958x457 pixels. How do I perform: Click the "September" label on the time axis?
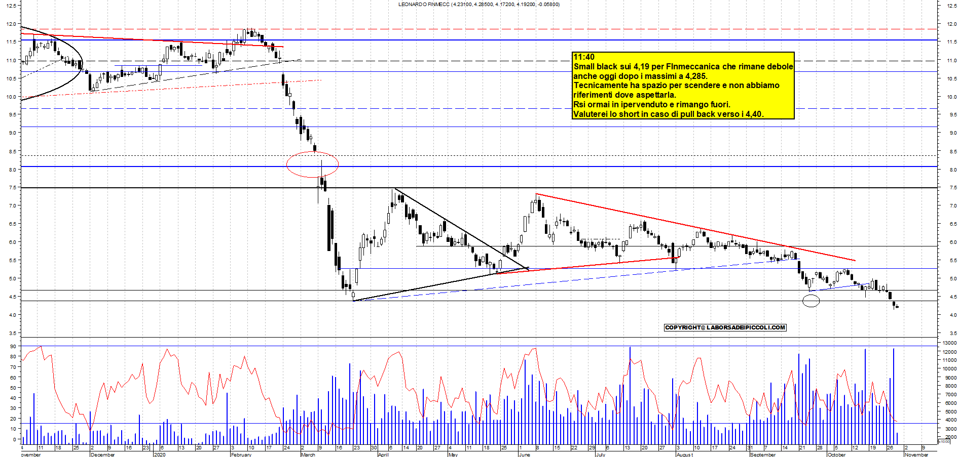tap(763, 454)
